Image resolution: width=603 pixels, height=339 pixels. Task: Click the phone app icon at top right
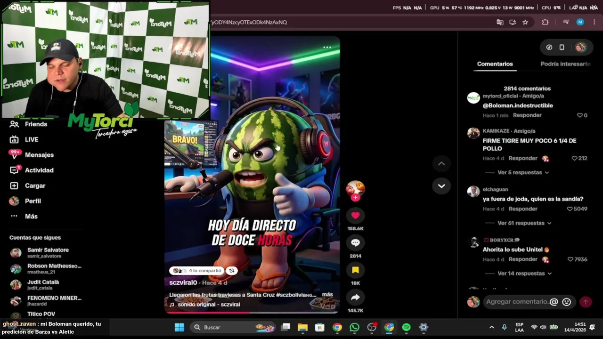(x=562, y=47)
